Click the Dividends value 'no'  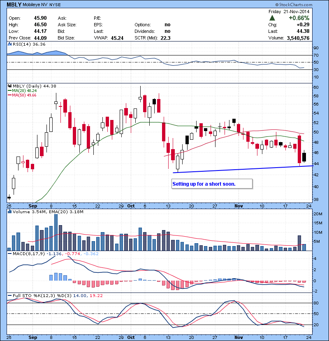[x=167, y=31]
